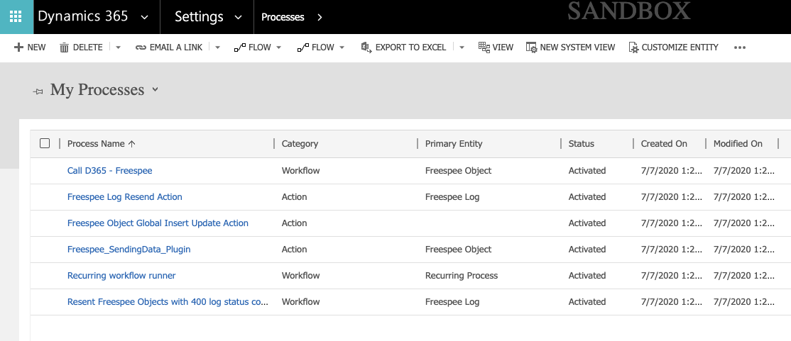791x341 pixels.
Task: Expand the Settings area dropdown
Action: point(238,17)
